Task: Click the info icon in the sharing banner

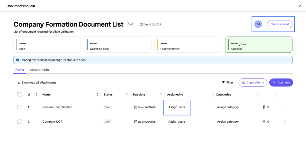Action: [x=18, y=60]
